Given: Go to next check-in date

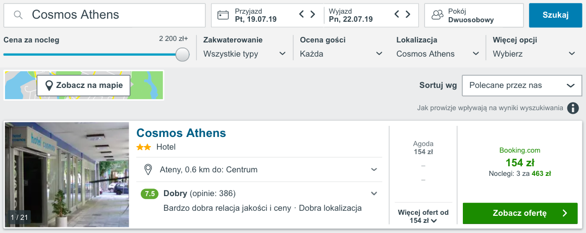Looking at the screenshot, I should coord(313,14).
